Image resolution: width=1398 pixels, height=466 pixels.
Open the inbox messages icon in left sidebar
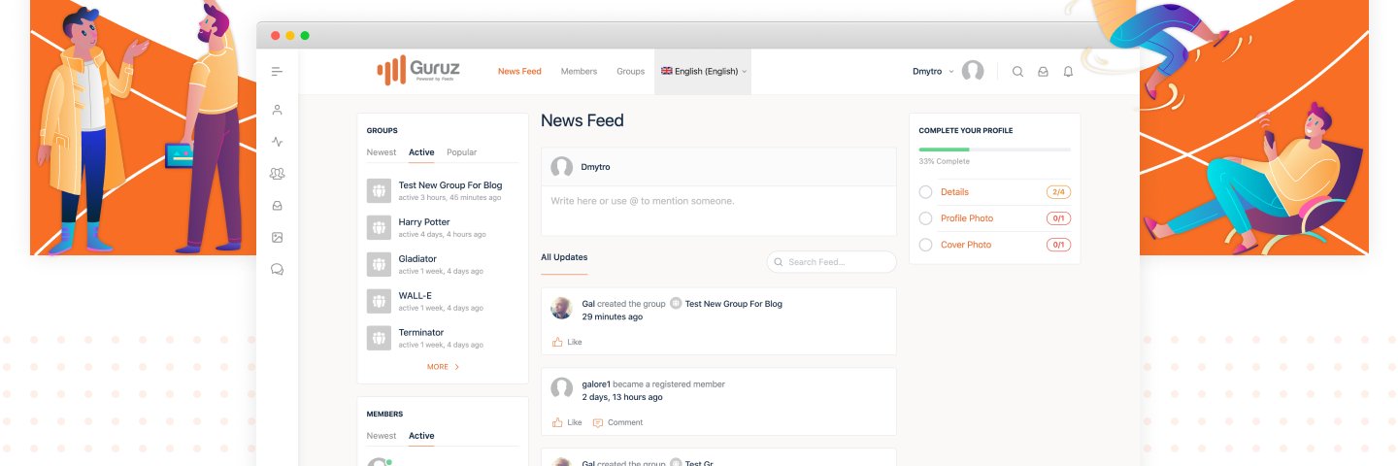[x=277, y=206]
